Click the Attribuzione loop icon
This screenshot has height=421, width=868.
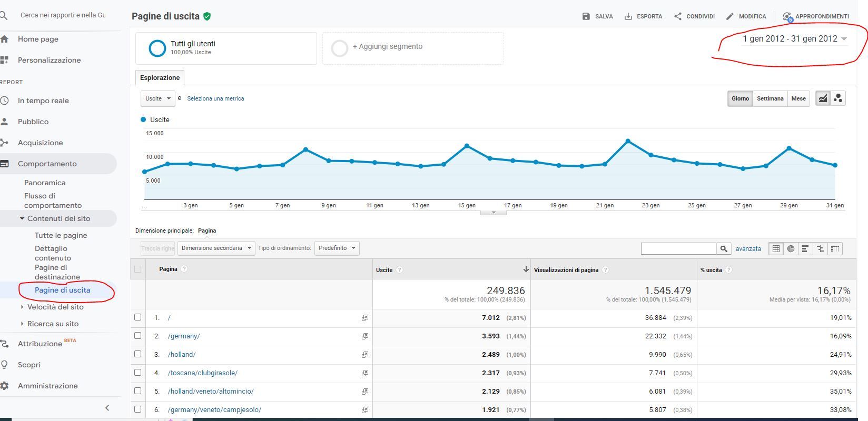pos(4,344)
